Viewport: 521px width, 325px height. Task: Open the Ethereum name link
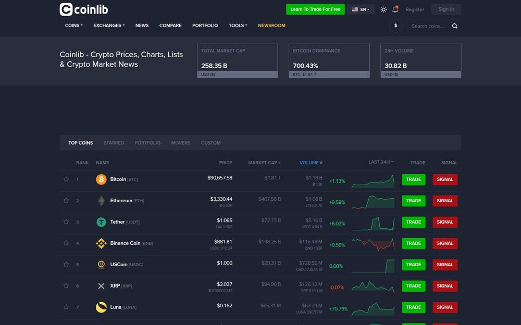[x=121, y=200]
